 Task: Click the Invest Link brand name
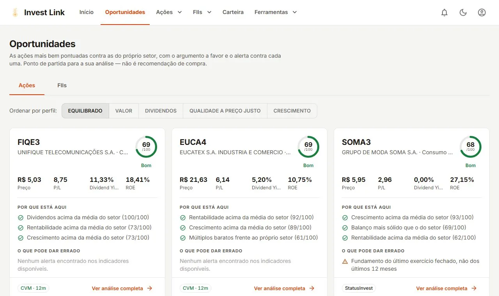point(44,12)
